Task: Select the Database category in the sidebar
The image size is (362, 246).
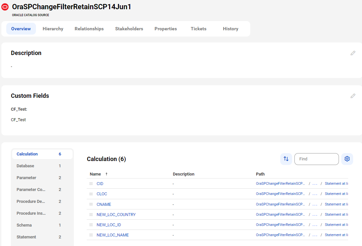Action: point(42,166)
